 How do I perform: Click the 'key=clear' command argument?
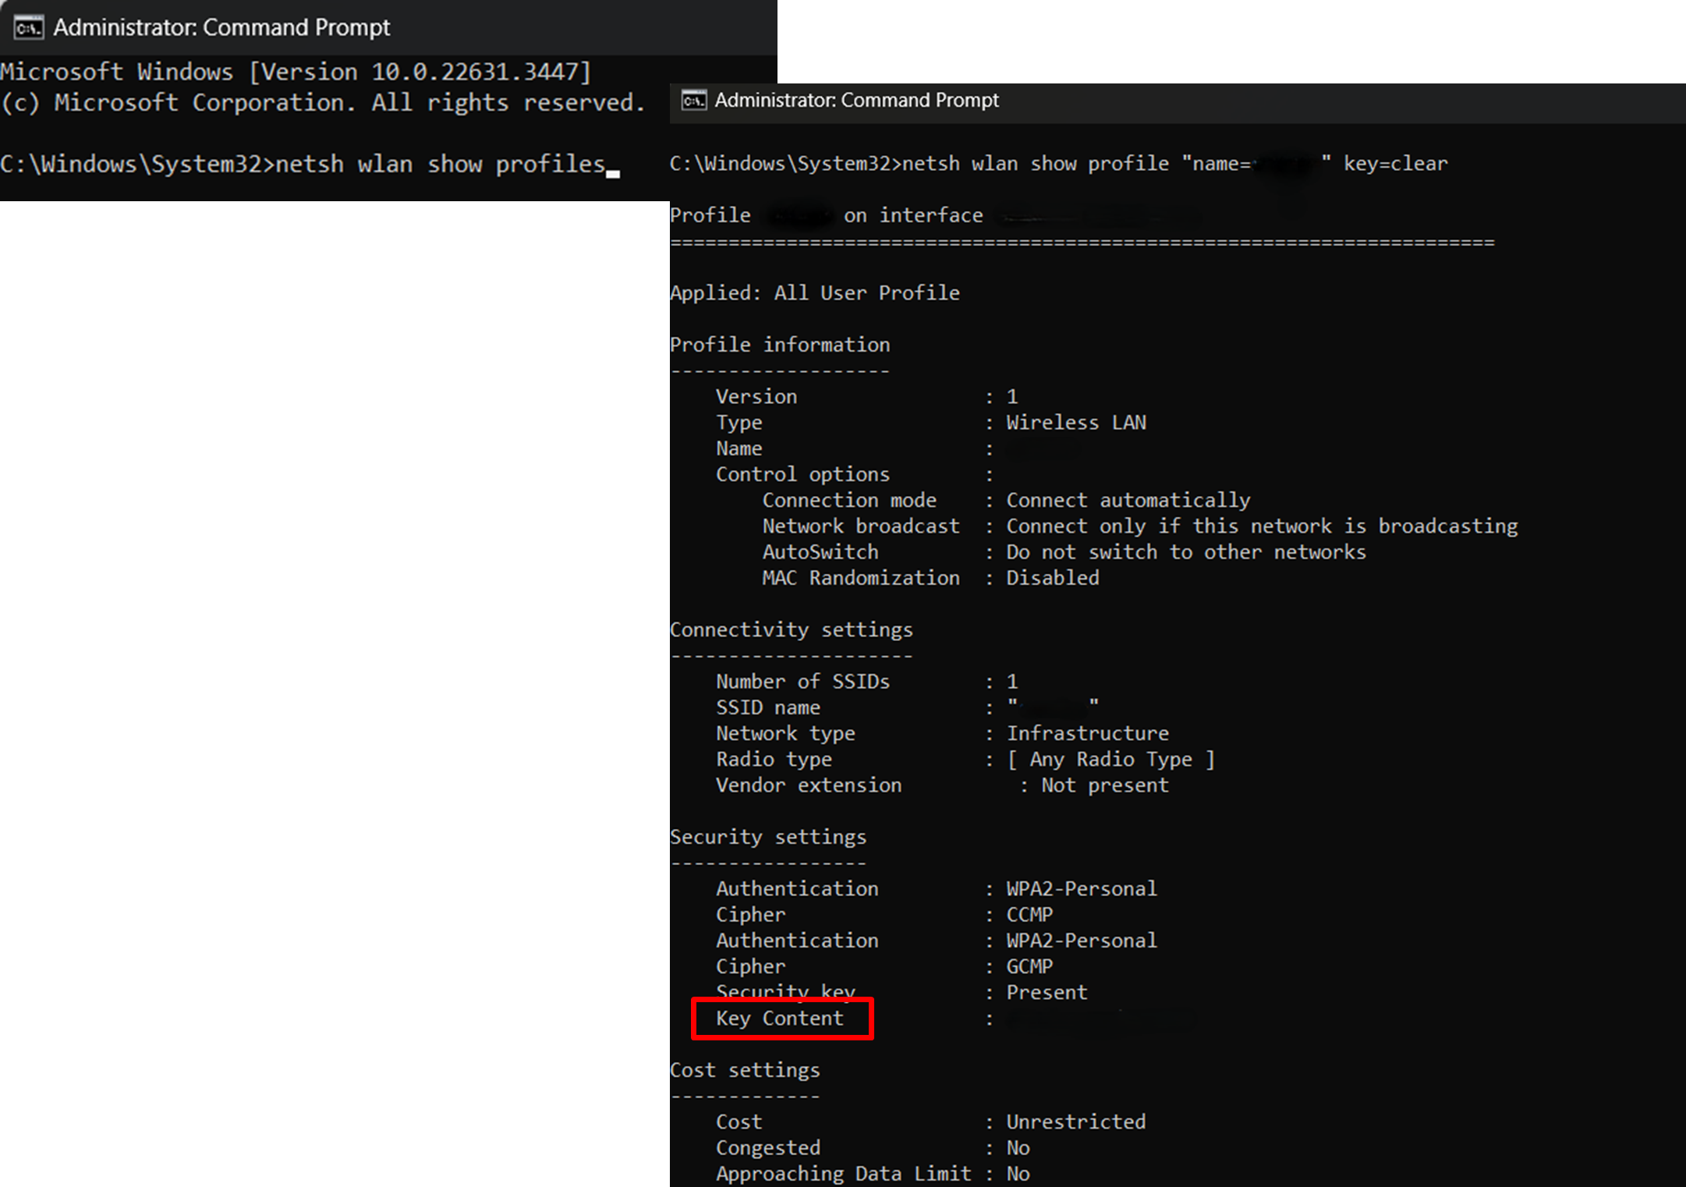pos(1395,164)
